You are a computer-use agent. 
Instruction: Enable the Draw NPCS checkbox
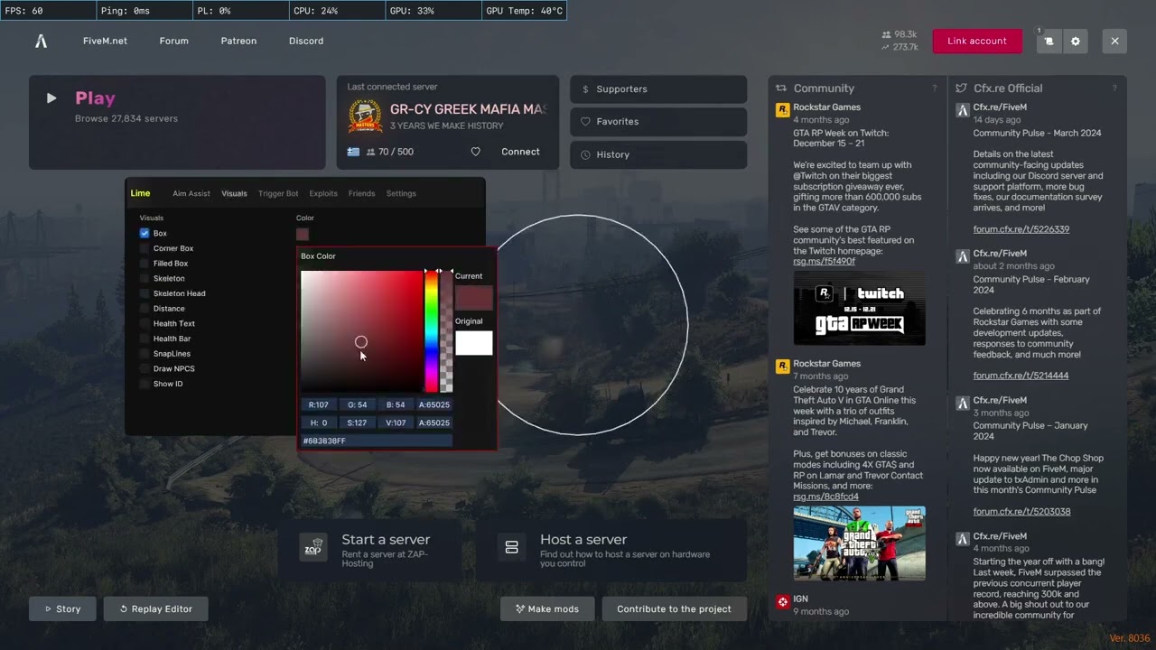point(144,368)
